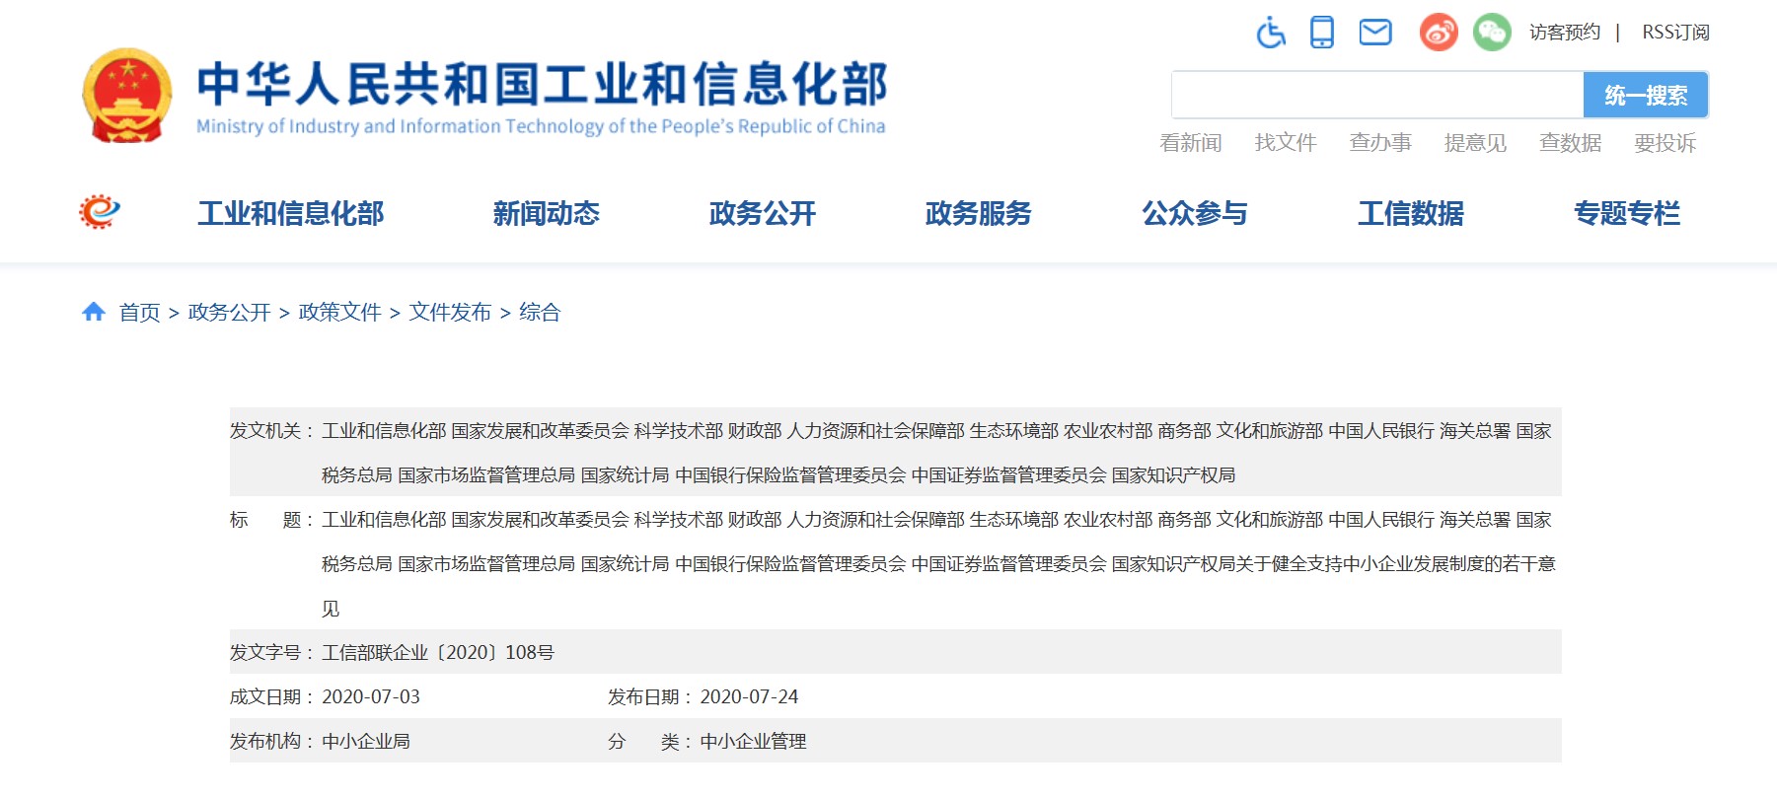Focus the search input field

click(1377, 95)
